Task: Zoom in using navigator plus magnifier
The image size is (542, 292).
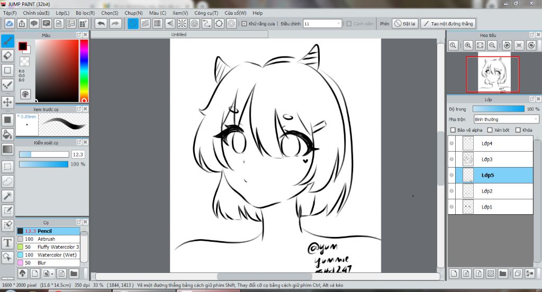Action: point(468,45)
